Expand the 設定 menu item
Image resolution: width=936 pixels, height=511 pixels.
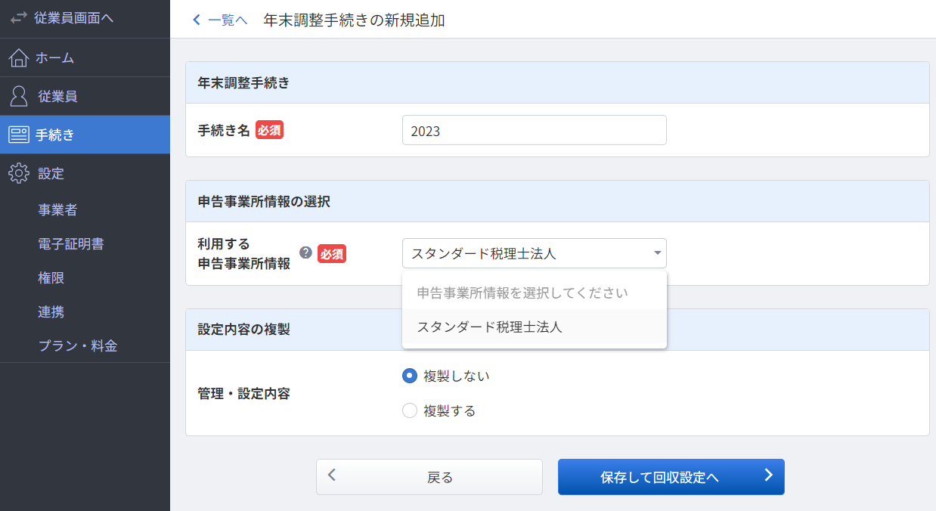click(x=85, y=173)
